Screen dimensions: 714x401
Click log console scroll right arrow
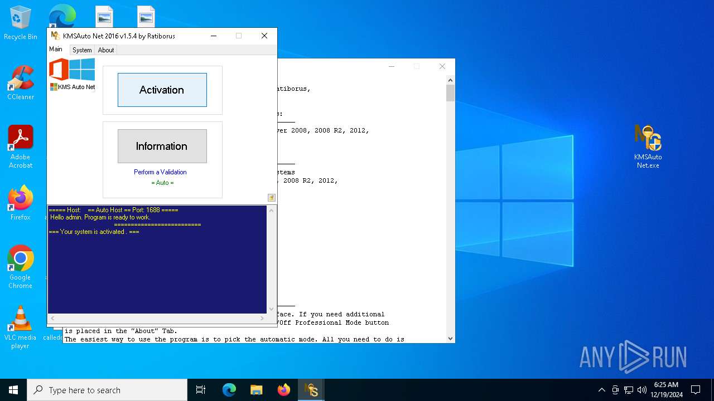[x=262, y=318]
